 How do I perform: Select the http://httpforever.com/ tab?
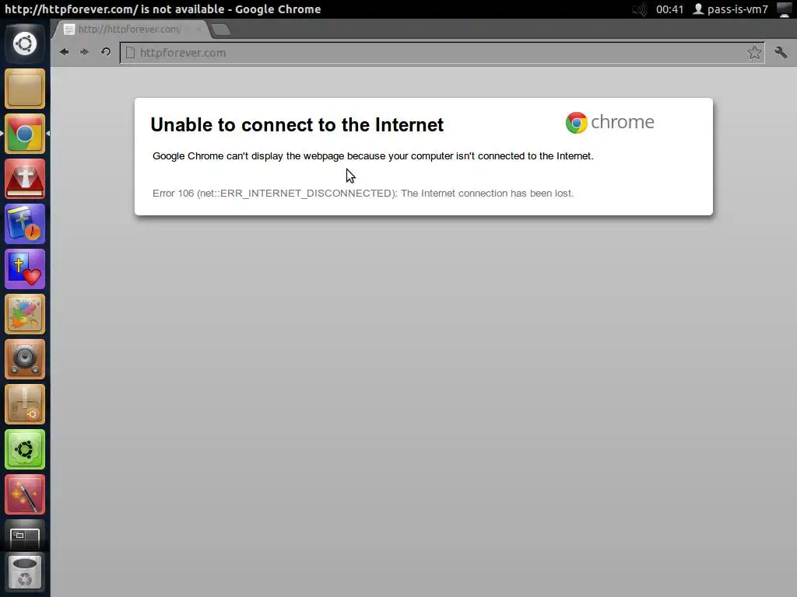[x=130, y=30]
